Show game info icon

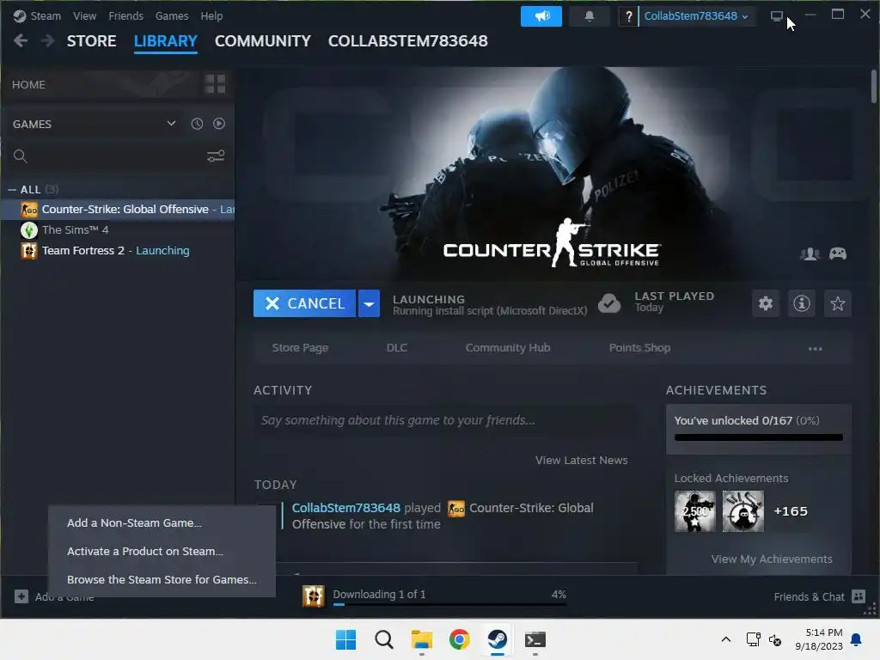coord(802,303)
